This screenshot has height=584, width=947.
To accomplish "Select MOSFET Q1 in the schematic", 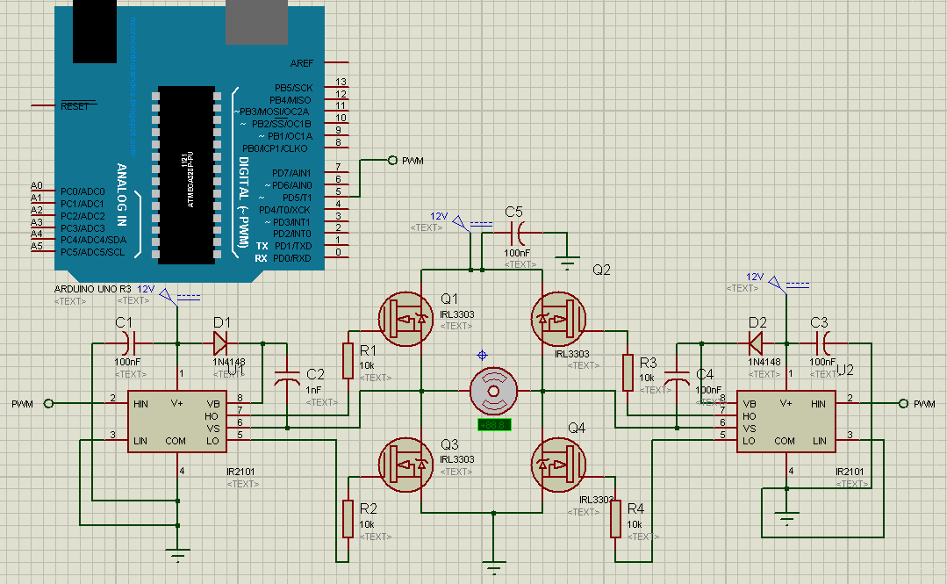I will point(405,319).
